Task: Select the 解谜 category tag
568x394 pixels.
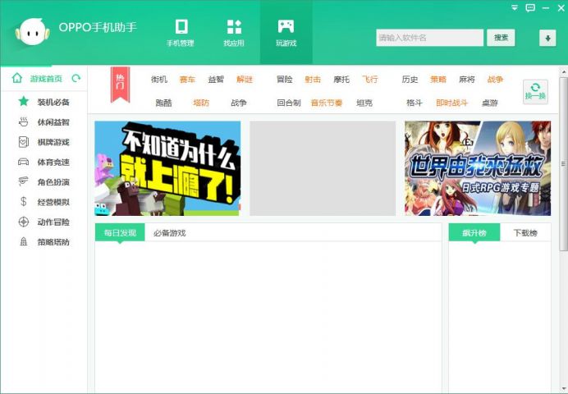Action: [244, 80]
